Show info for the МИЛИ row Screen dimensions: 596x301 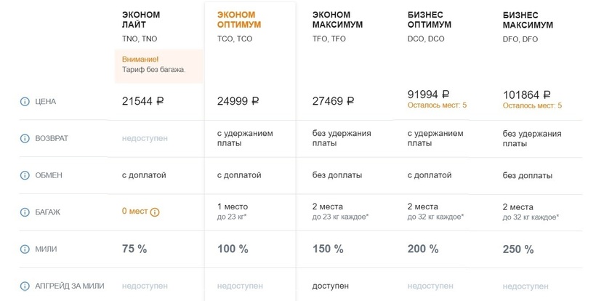[25, 249]
